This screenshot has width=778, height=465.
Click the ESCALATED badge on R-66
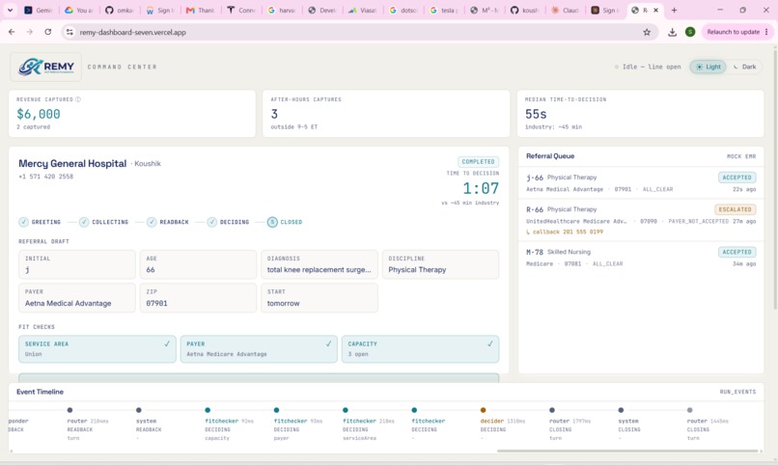[x=736, y=209]
